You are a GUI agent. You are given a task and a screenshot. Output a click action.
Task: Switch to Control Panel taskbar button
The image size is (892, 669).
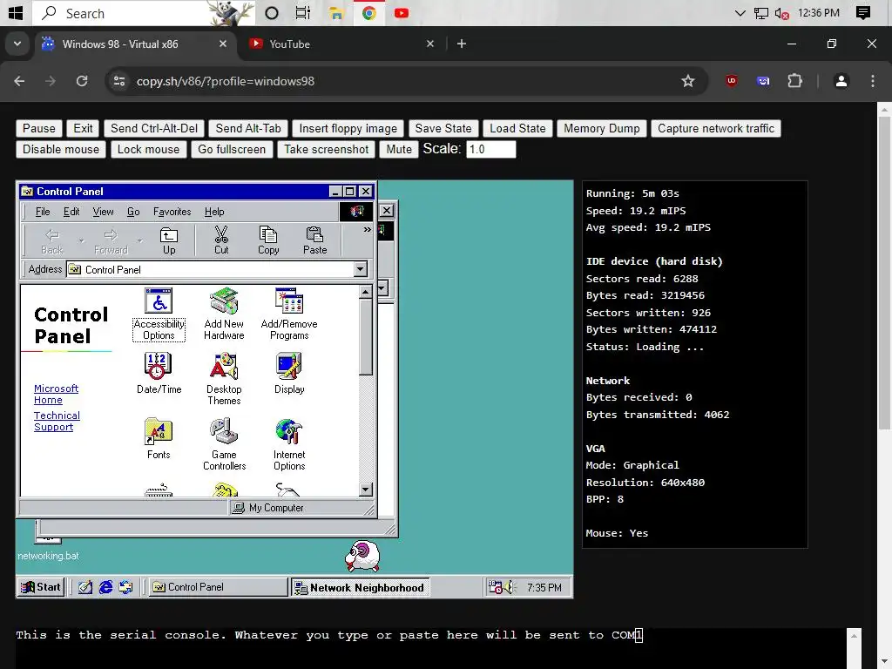point(219,587)
